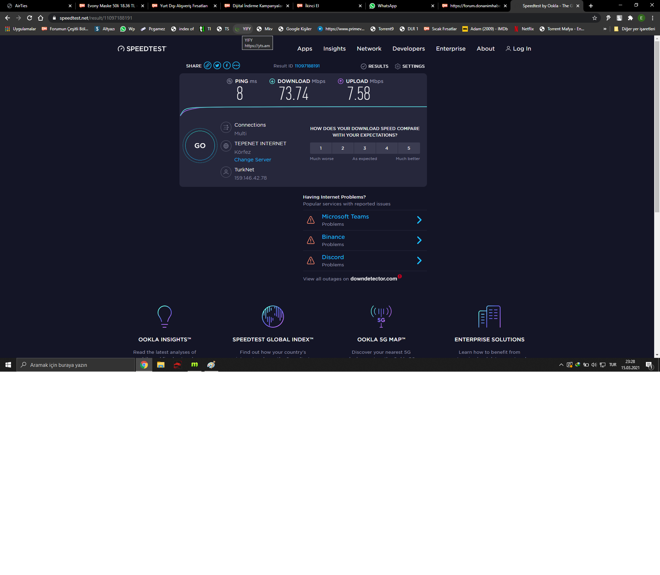Expand Discord problems chevron
The image size is (660, 575).
pyautogui.click(x=419, y=260)
